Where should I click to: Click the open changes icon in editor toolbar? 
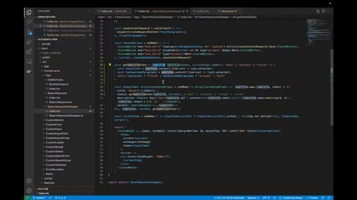(318, 11)
